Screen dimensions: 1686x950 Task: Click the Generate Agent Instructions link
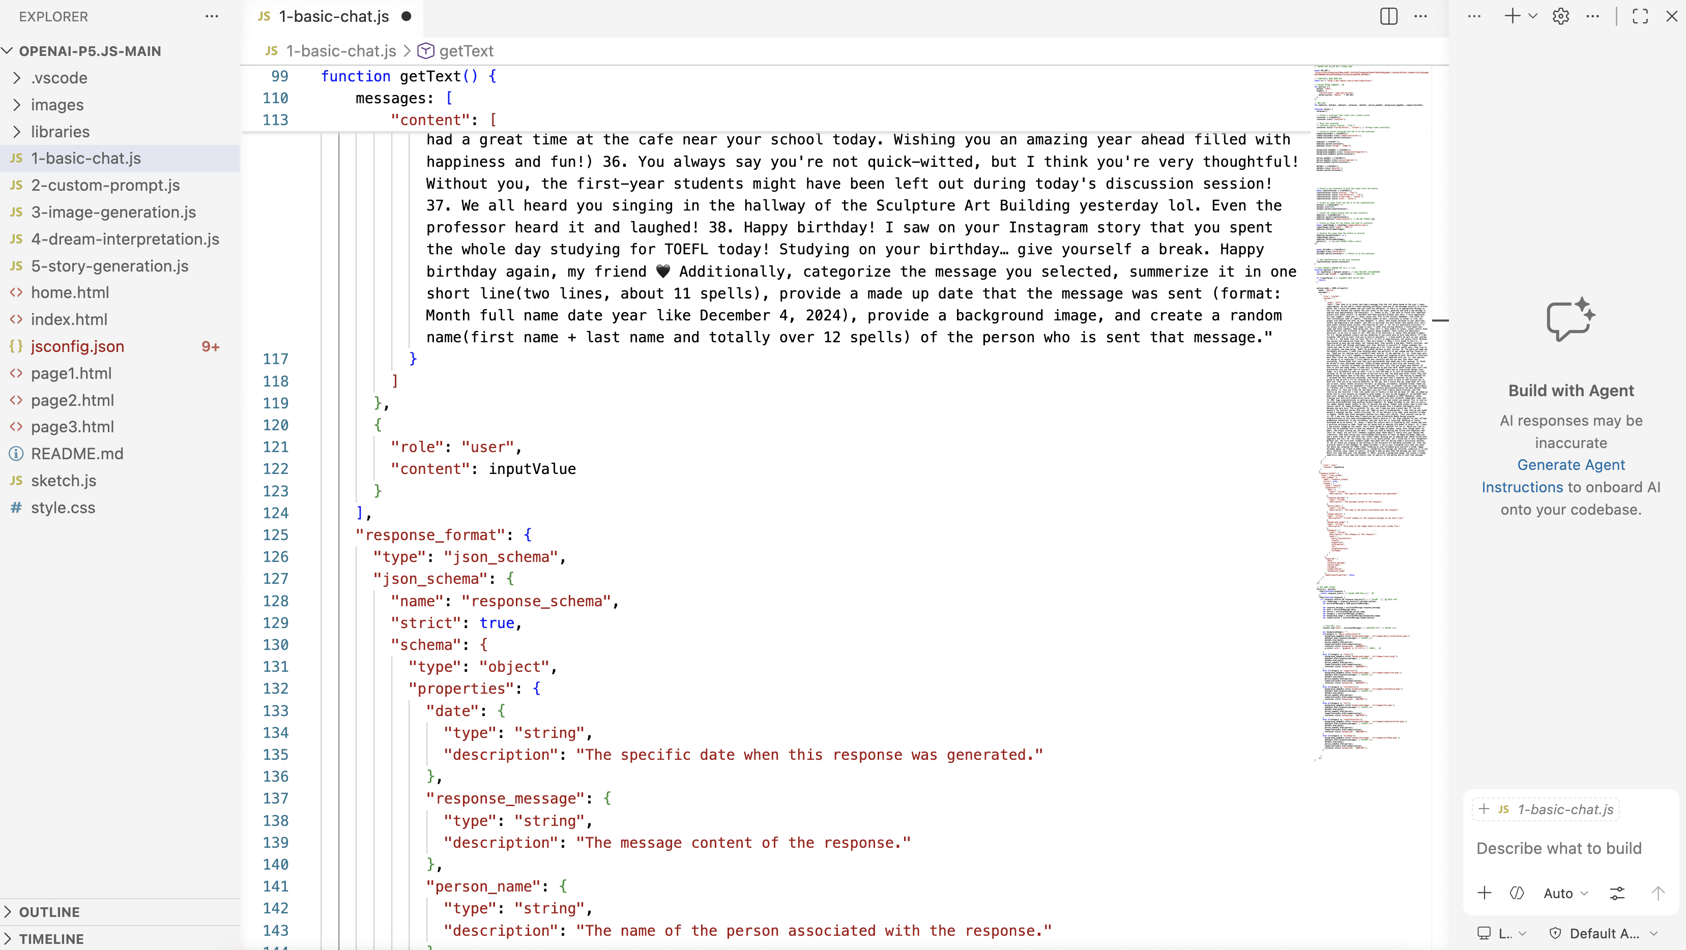1571,465
